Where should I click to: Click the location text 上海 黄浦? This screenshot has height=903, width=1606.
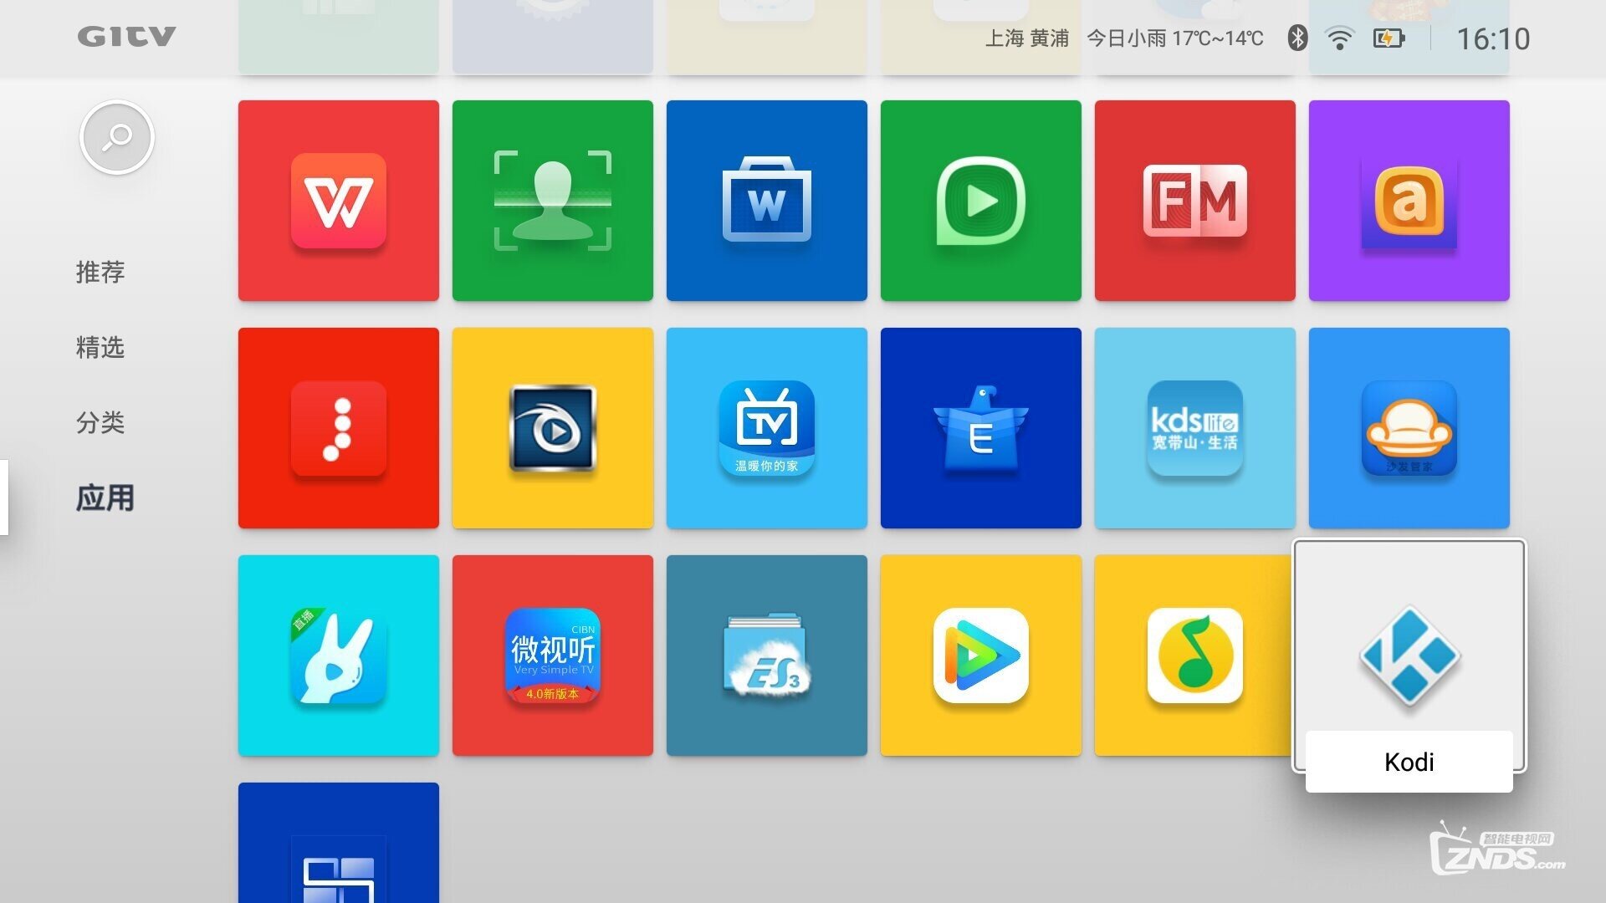tap(1027, 38)
